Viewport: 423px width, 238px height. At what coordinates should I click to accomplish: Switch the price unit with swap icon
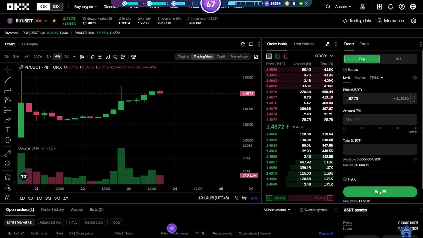click(x=415, y=159)
